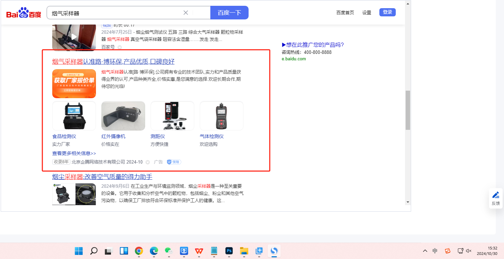Click the 测距仪 product image

pos(172,116)
